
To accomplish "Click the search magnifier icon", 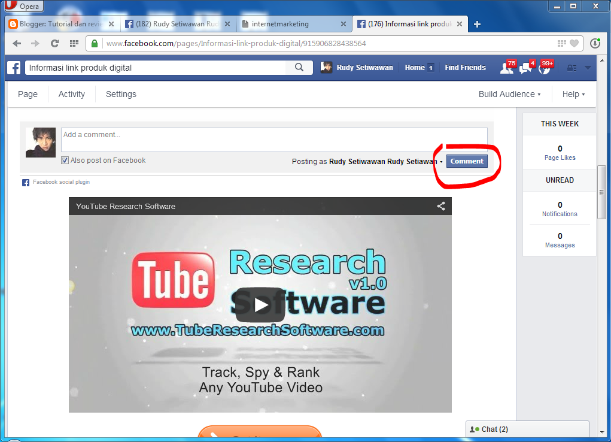I will coord(299,67).
